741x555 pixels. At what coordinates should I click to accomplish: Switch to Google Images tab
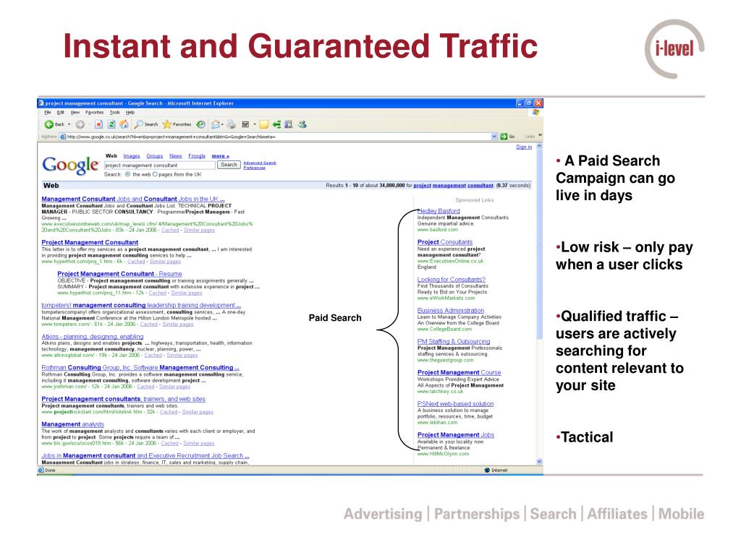(x=132, y=156)
